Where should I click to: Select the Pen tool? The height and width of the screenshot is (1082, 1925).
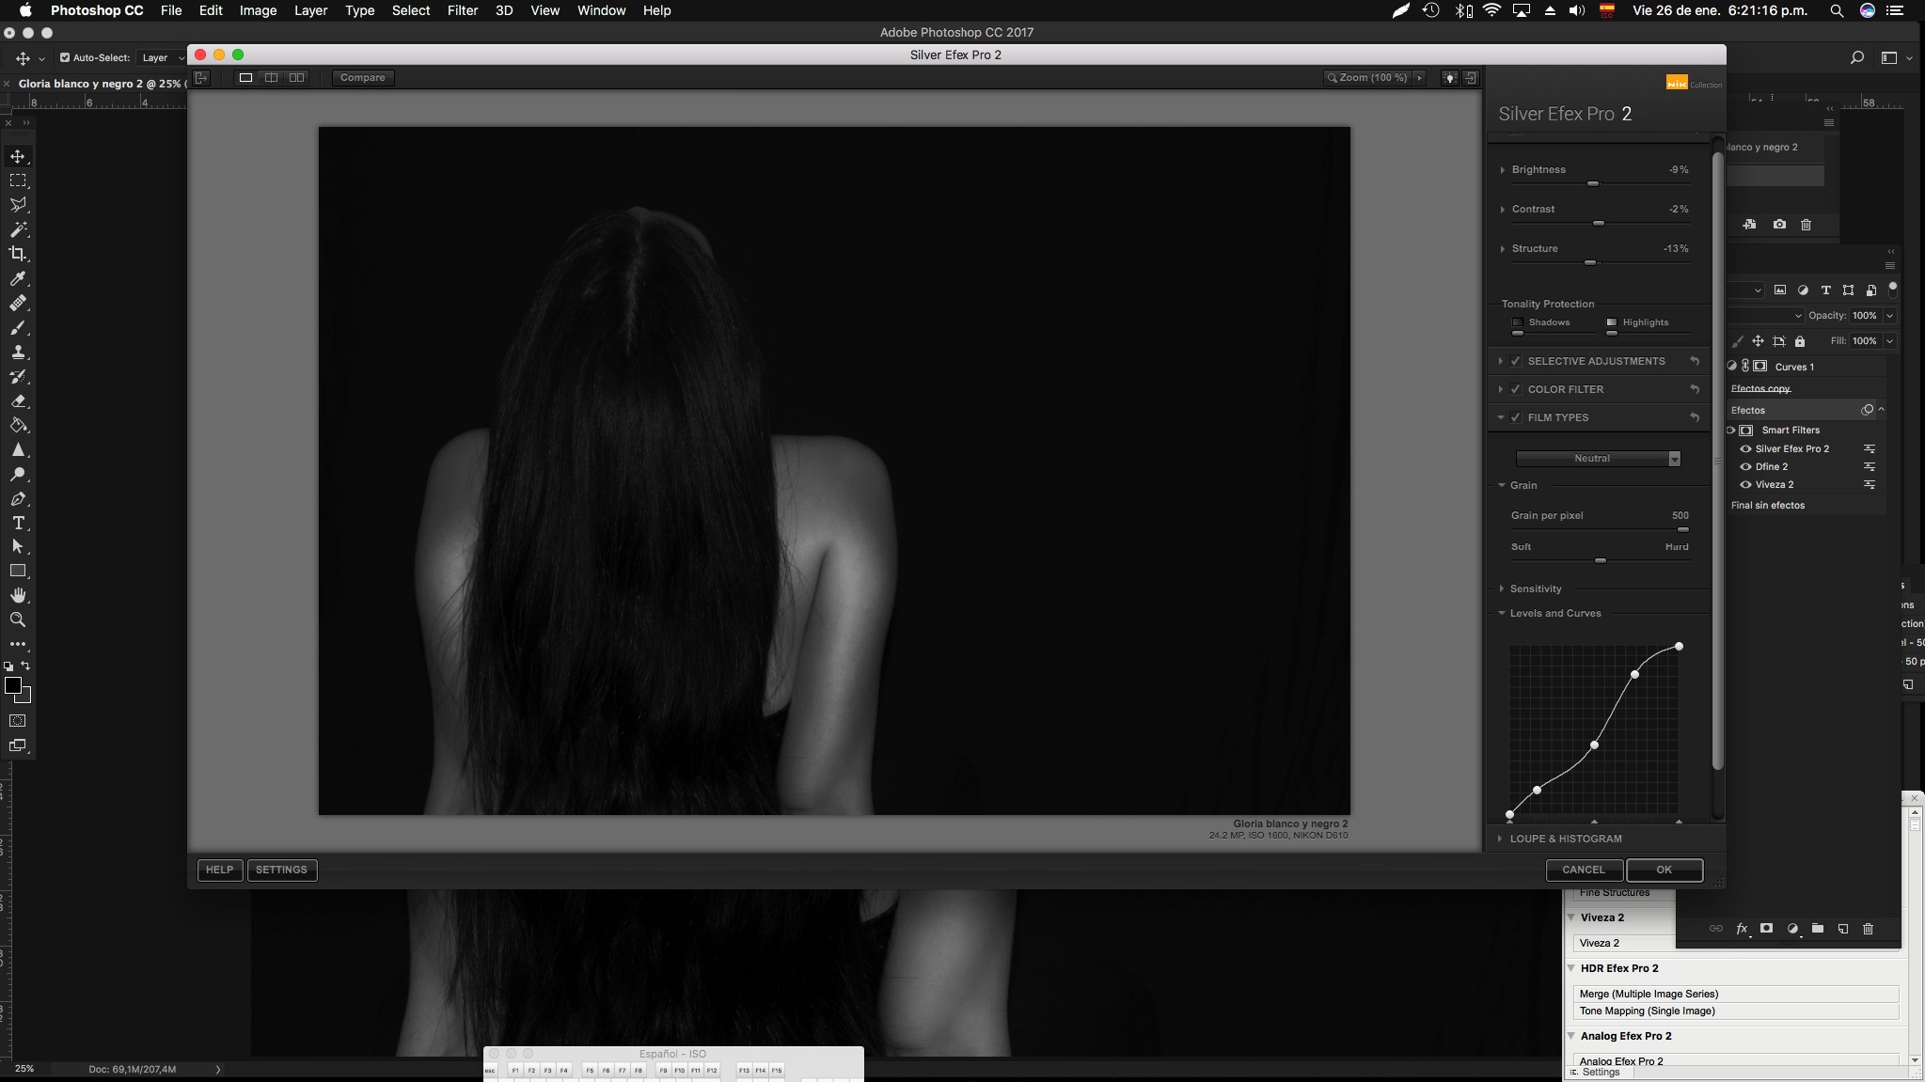tap(18, 498)
